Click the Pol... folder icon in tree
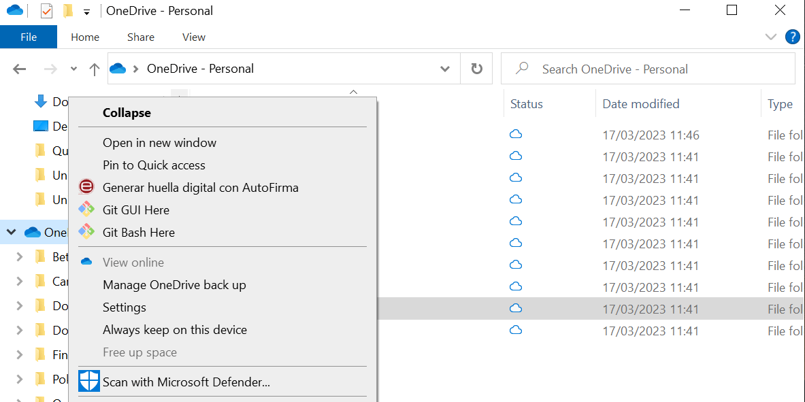 (40, 380)
